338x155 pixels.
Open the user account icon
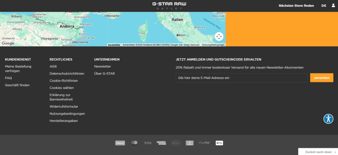point(333,5)
